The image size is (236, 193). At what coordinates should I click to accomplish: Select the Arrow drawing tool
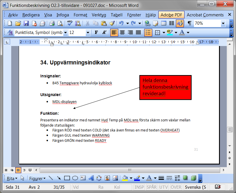[x=59, y=178]
